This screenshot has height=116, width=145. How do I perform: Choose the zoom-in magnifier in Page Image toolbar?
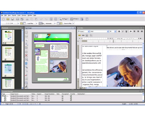(26, 67)
